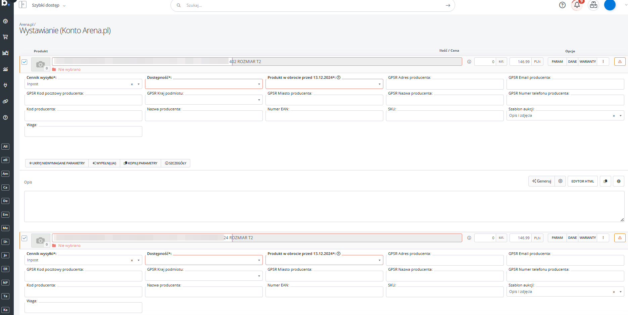
Task: Click the globe icon in Opis toolbar
Action: pyautogui.click(x=619, y=181)
